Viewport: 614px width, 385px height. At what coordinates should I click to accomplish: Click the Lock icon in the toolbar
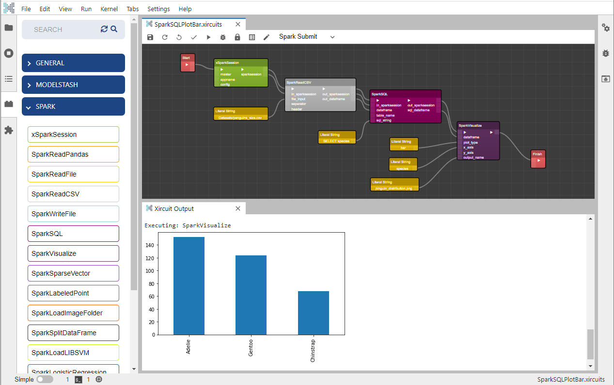(237, 37)
